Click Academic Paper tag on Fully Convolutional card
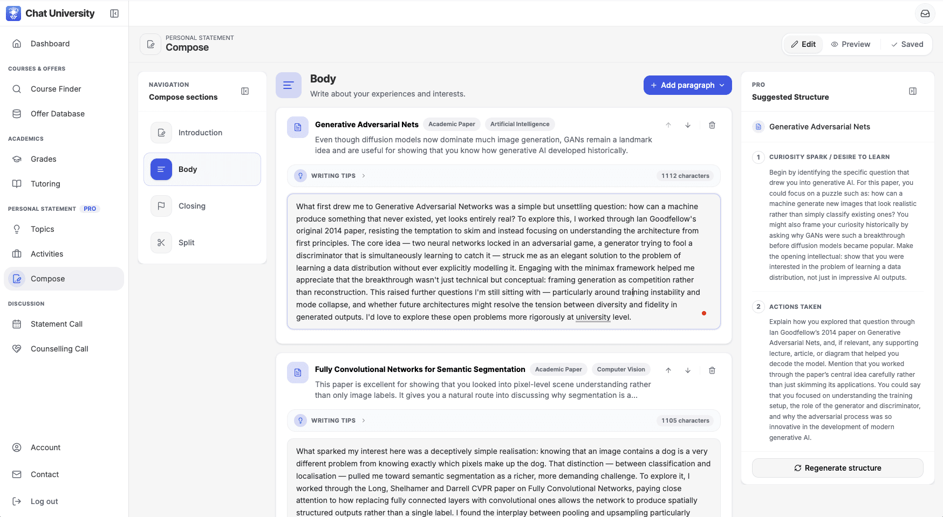This screenshot has height=517, width=943. pos(558,369)
